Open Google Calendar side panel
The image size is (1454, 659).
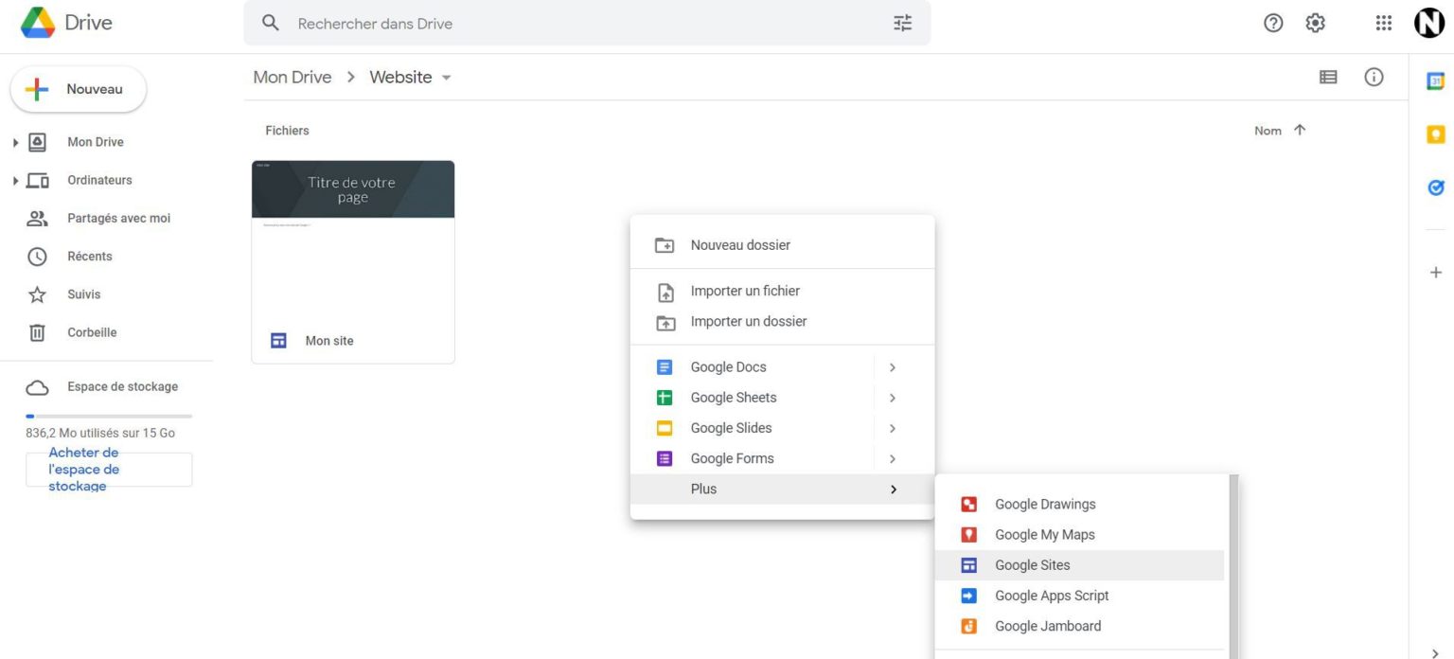click(x=1435, y=81)
